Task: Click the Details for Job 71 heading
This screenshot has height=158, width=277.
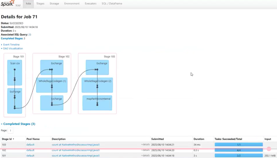Action: click(19, 17)
